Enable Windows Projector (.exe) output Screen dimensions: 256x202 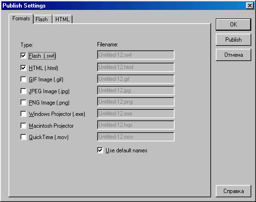tap(23, 114)
